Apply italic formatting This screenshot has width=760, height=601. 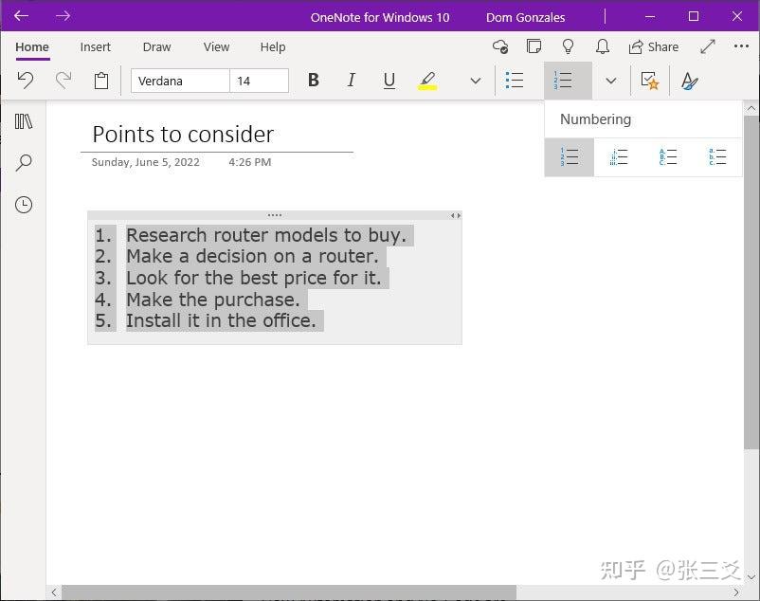[351, 81]
